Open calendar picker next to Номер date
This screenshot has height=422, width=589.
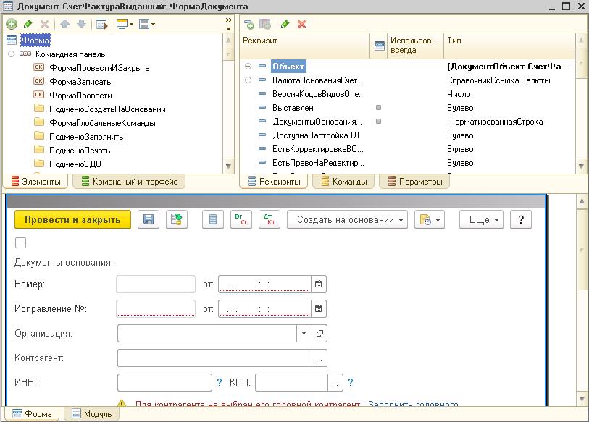pyautogui.click(x=318, y=284)
